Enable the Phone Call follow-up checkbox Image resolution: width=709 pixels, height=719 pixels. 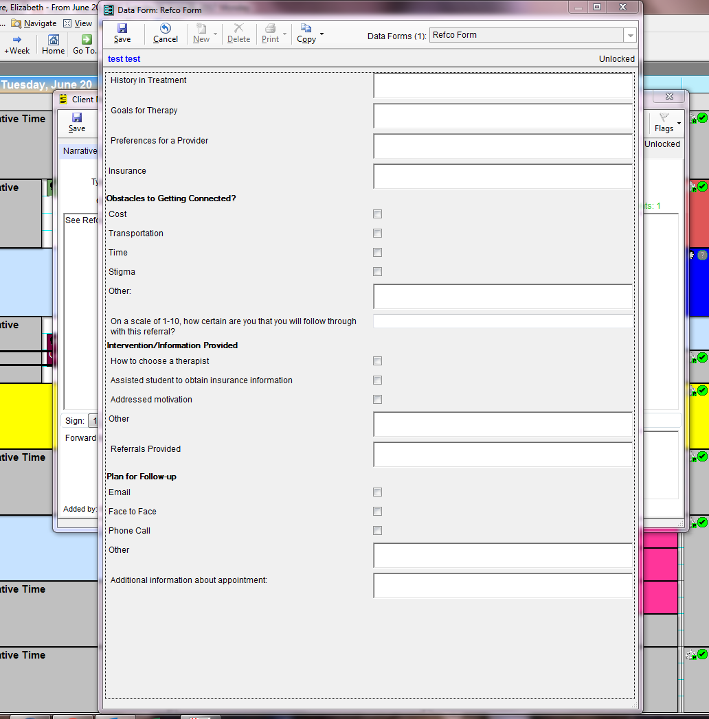pyautogui.click(x=377, y=531)
